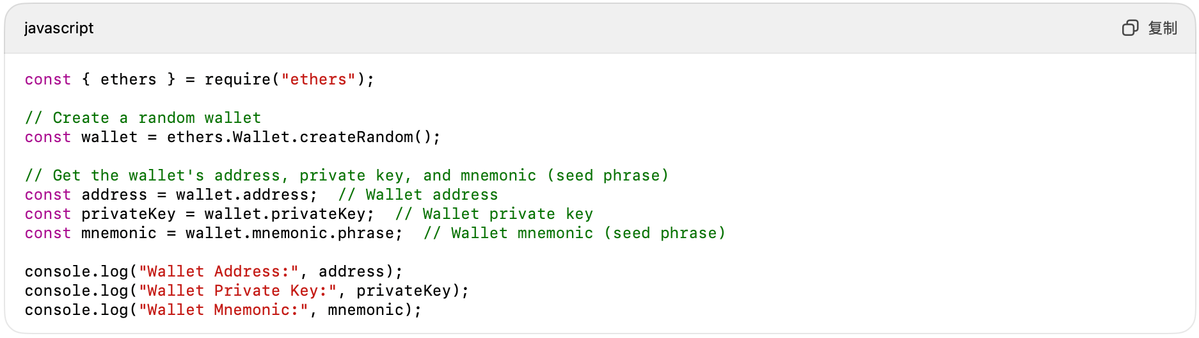Click the "Wallet Mnemonic:" string literal
1199x338 pixels.
223,310
